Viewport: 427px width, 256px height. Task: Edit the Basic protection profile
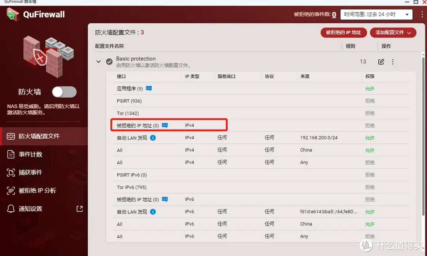point(381,62)
